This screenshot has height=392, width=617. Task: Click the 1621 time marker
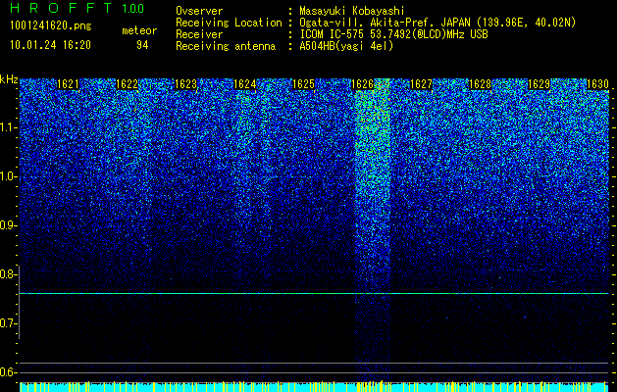68,84
